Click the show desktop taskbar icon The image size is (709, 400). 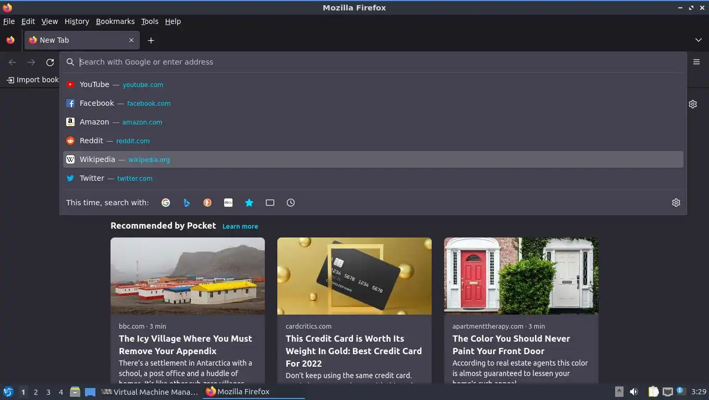90,392
